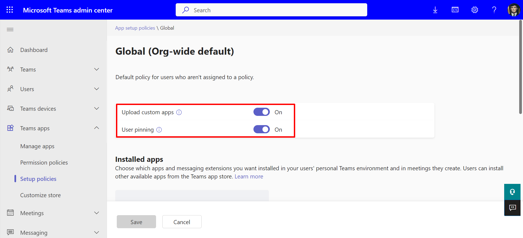
Task: Turn off the User pinning toggle
Action: [261, 129]
